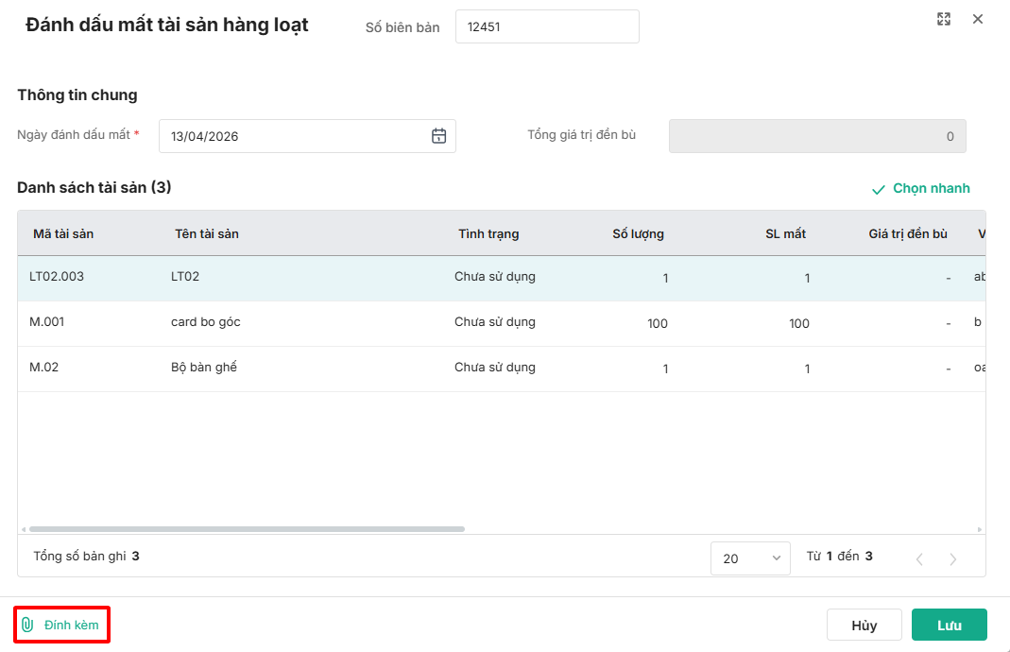Click the horizontal table scrollbar
The height and width of the screenshot is (652, 1010).
246,529
